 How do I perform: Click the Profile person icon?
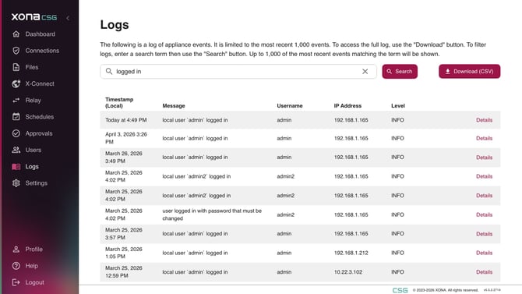tap(16, 250)
